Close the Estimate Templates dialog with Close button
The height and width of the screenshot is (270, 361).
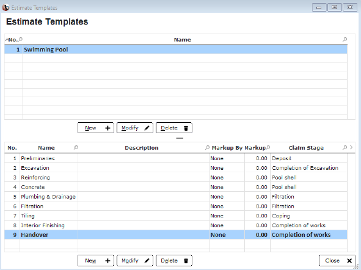pyautogui.click(x=338, y=261)
